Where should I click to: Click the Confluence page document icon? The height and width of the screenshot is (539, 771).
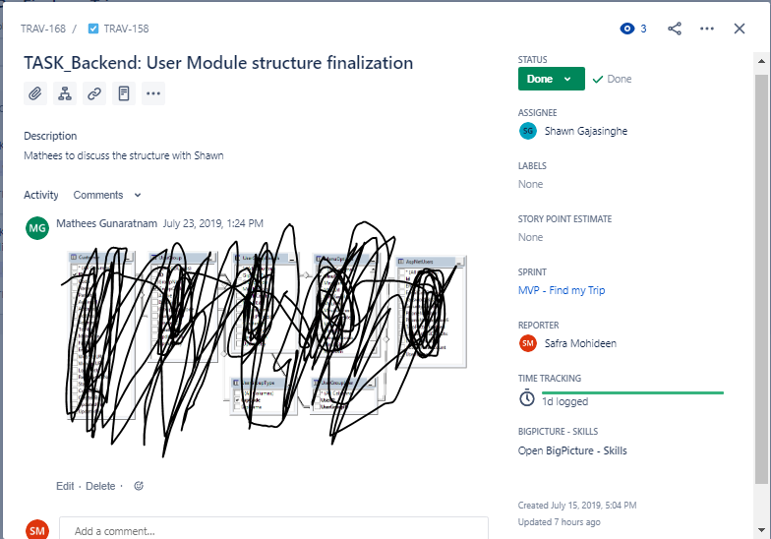[124, 93]
